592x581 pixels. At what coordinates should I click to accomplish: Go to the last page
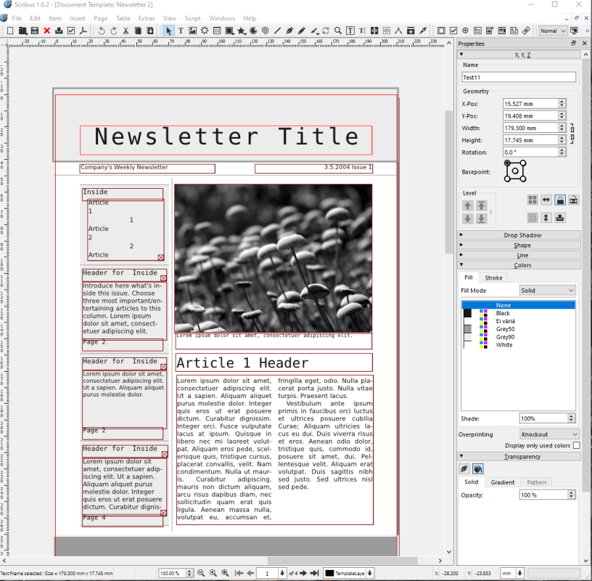(314, 573)
